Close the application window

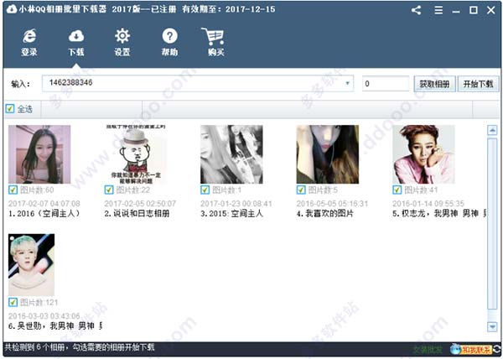[x=490, y=10]
